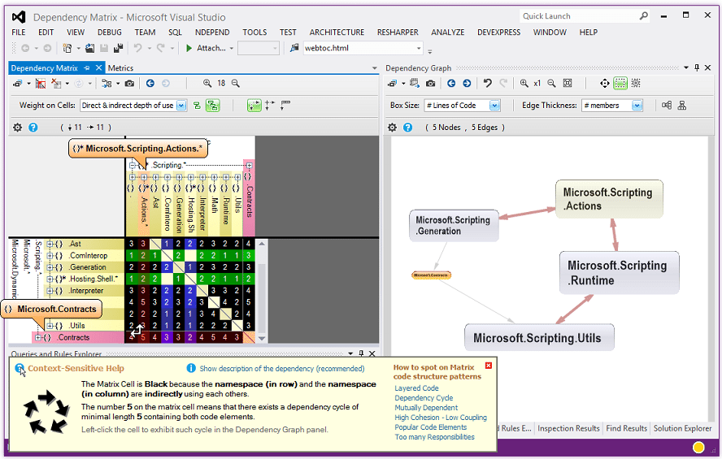Switch to Solution Explorer tab

(682, 428)
